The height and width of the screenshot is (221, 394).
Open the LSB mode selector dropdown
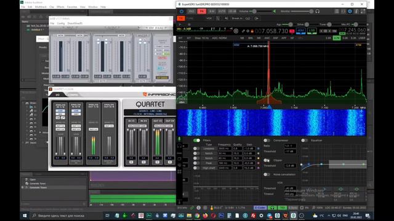point(312,31)
